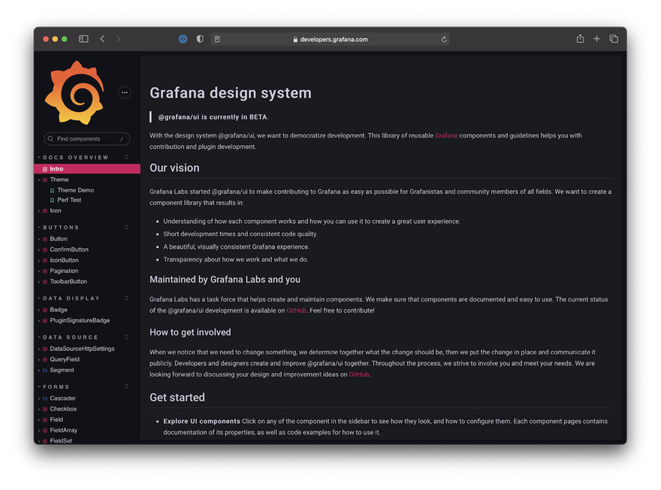Open a new tab with the plus icon
This screenshot has width=661, height=490.
(596, 39)
